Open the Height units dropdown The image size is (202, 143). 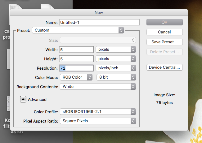click(116, 59)
